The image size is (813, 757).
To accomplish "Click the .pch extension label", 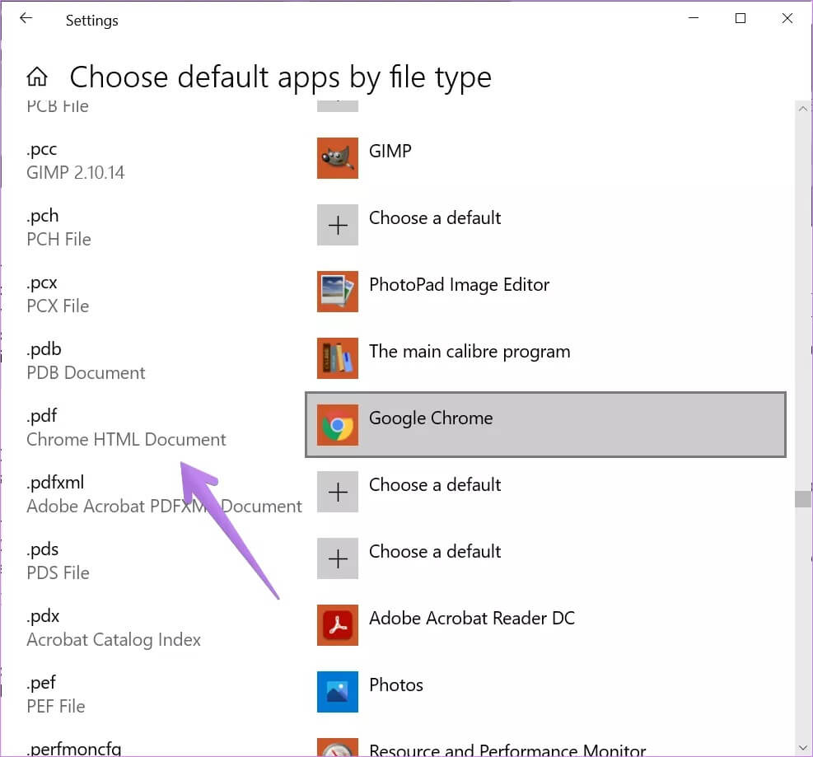I will 43,216.
